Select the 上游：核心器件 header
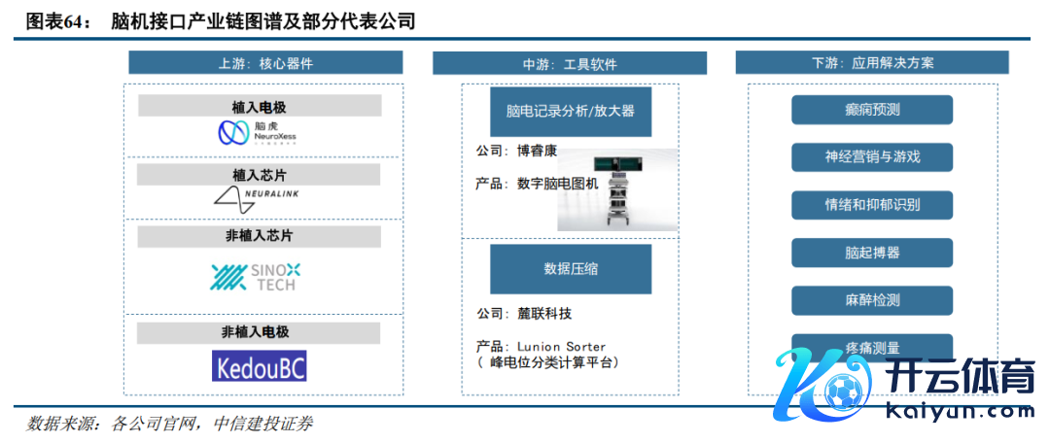 (265, 63)
